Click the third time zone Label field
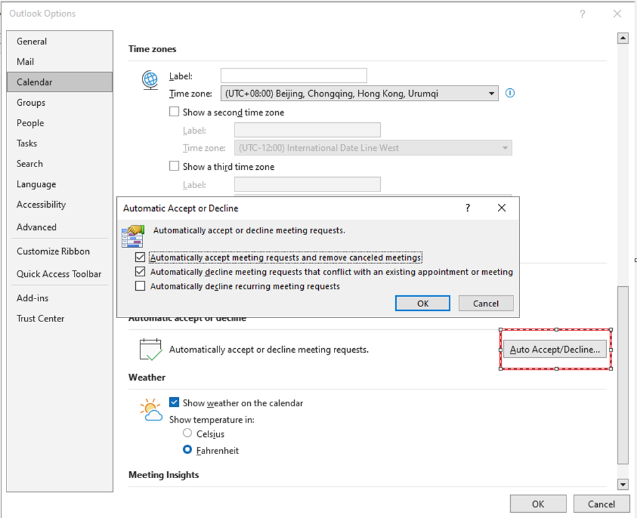 pos(308,184)
